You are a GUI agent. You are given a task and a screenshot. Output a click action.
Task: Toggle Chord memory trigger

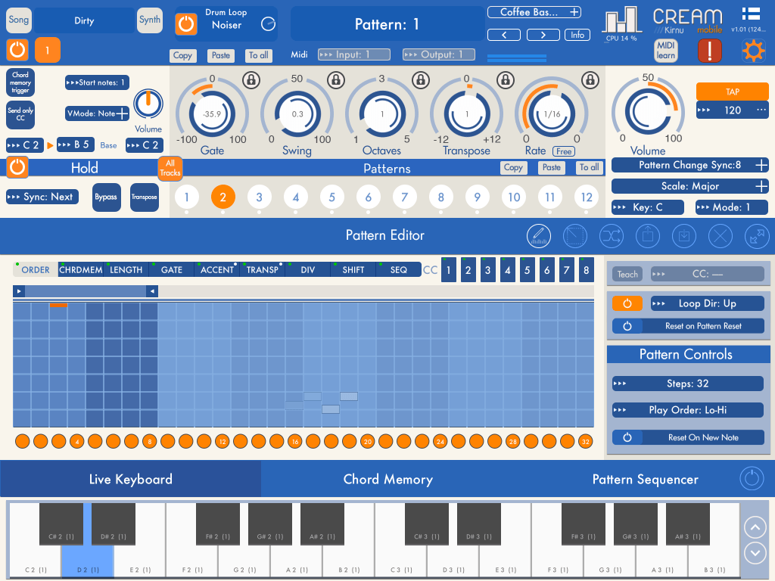tap(20, 82)
